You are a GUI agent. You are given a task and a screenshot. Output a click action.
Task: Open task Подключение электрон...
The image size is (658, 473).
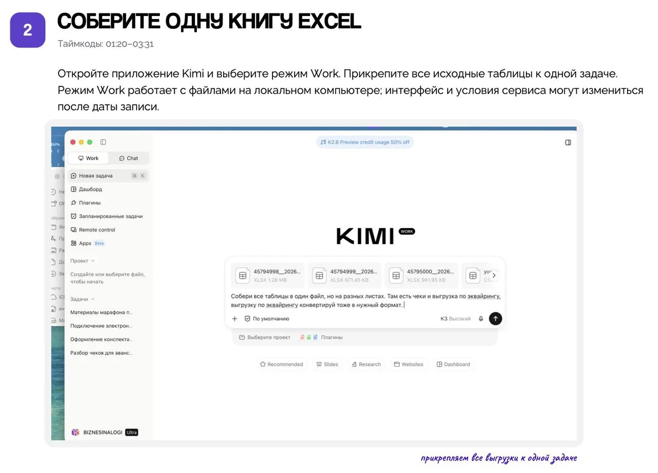tap(101, 326)
